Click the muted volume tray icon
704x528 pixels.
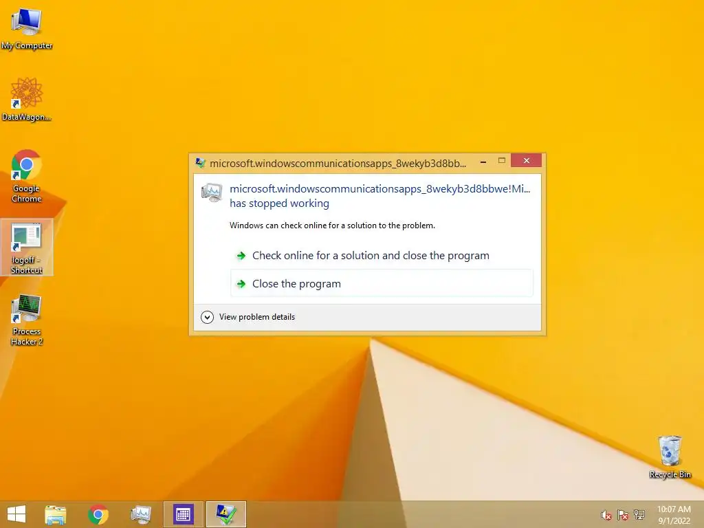tap(606, 515)
